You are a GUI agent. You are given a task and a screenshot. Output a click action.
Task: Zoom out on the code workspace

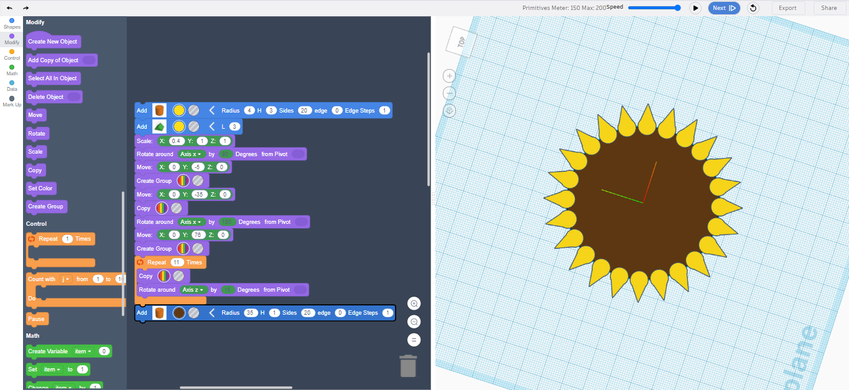coord(414,322)
